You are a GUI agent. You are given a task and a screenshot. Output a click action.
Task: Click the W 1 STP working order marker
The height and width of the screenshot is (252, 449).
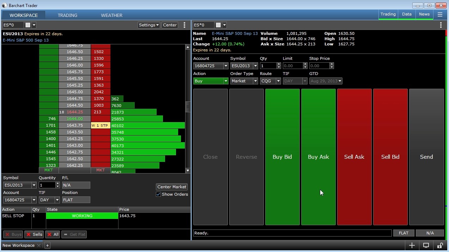(x=101, y=125)
